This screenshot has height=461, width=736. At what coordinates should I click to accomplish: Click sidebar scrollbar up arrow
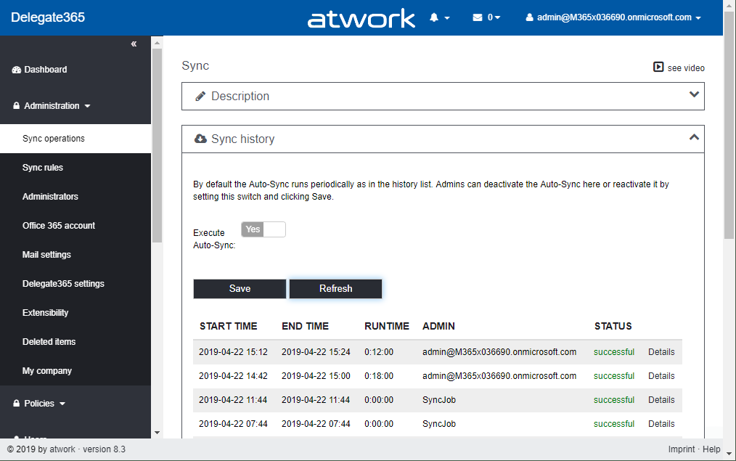coord(158,43)
